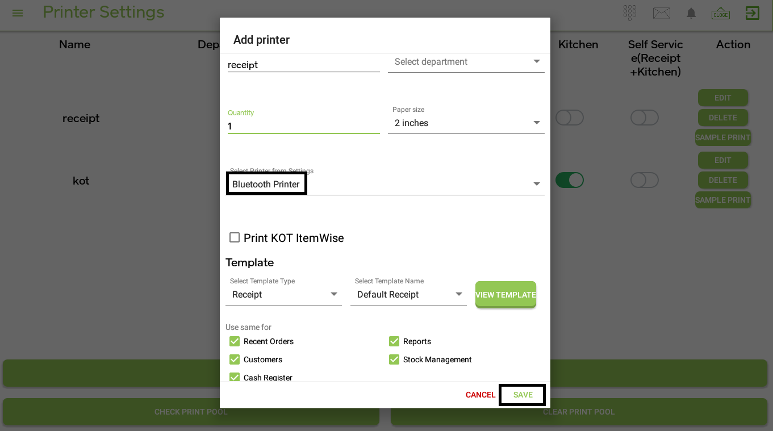The height and width of the screenshot is (431, 773).
Task: Tick the Print KOT ItemWise checkbox
Action: (234, 237)
